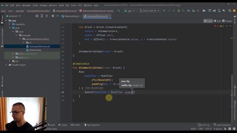
Task: Collapse the com package node
Action: coord(13,31)
